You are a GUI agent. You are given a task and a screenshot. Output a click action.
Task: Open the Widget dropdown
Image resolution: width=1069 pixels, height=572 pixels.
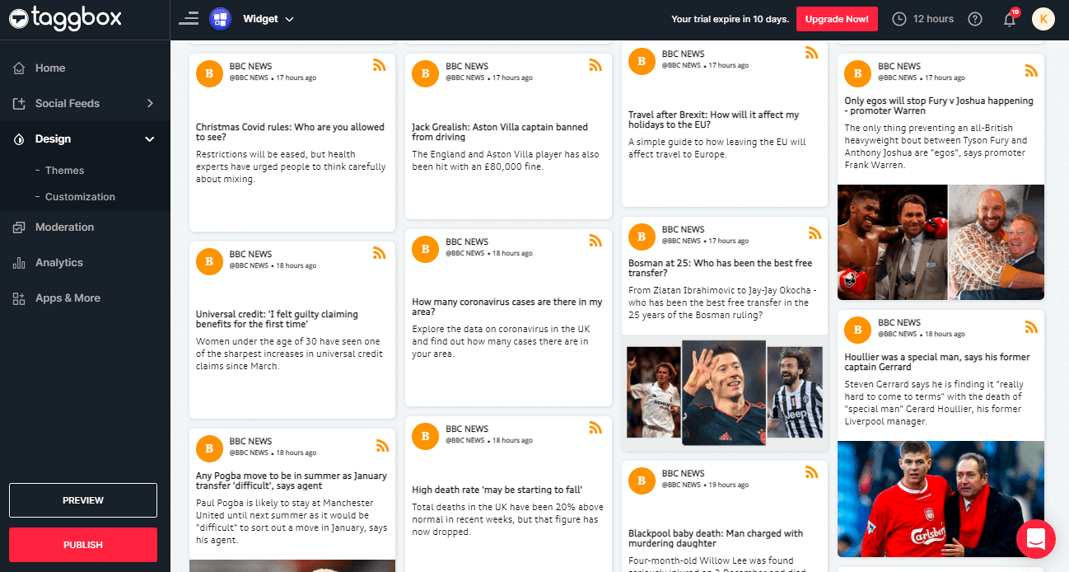click(268, 19)
